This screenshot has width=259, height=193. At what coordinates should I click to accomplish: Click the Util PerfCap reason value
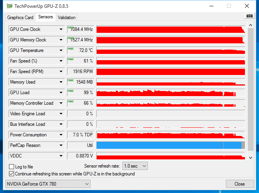click(81, 145)
